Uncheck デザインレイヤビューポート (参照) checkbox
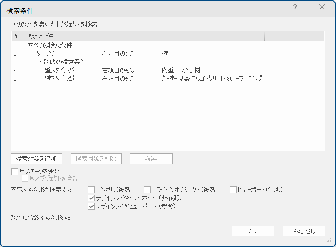Viewport: 336px width, 247px height. coord(91,206)
